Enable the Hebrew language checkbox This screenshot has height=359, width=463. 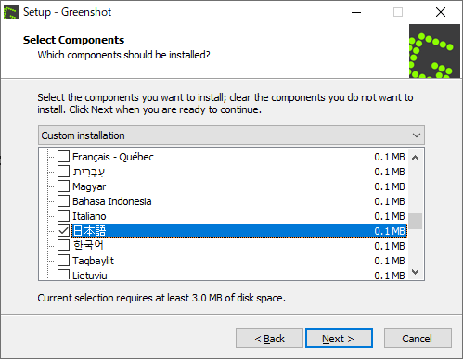coord(63,172)
